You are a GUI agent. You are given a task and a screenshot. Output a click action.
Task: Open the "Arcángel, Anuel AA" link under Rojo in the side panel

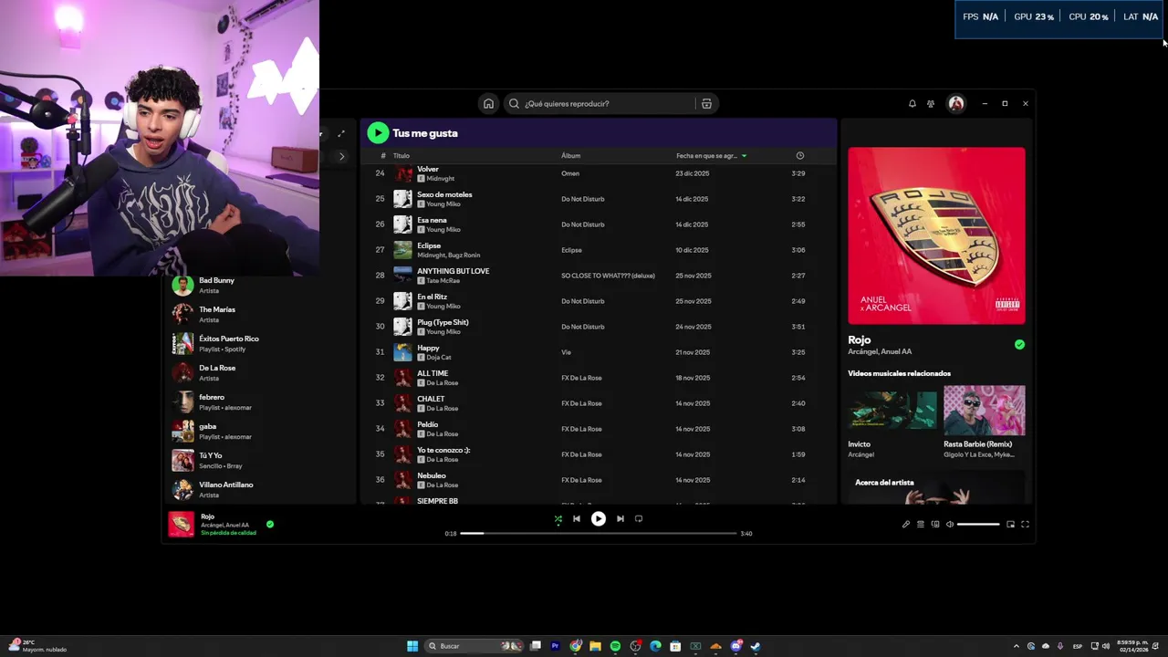pos(880,352)
